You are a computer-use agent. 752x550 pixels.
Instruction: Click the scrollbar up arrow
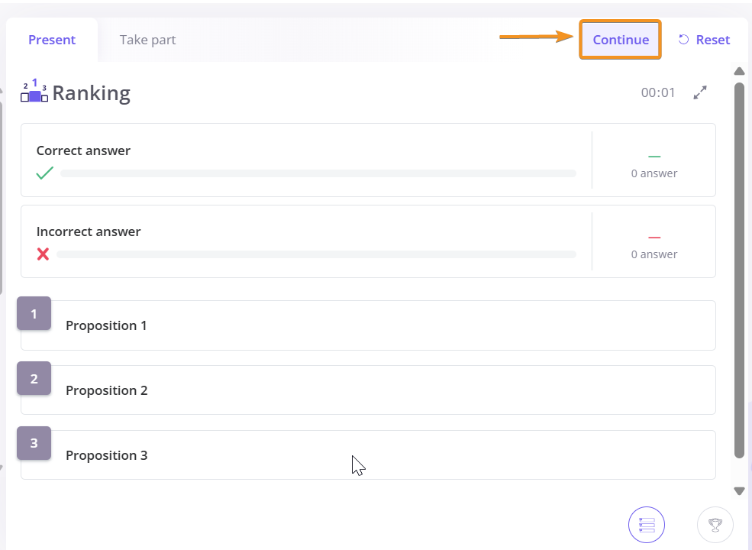pos(739,71)
